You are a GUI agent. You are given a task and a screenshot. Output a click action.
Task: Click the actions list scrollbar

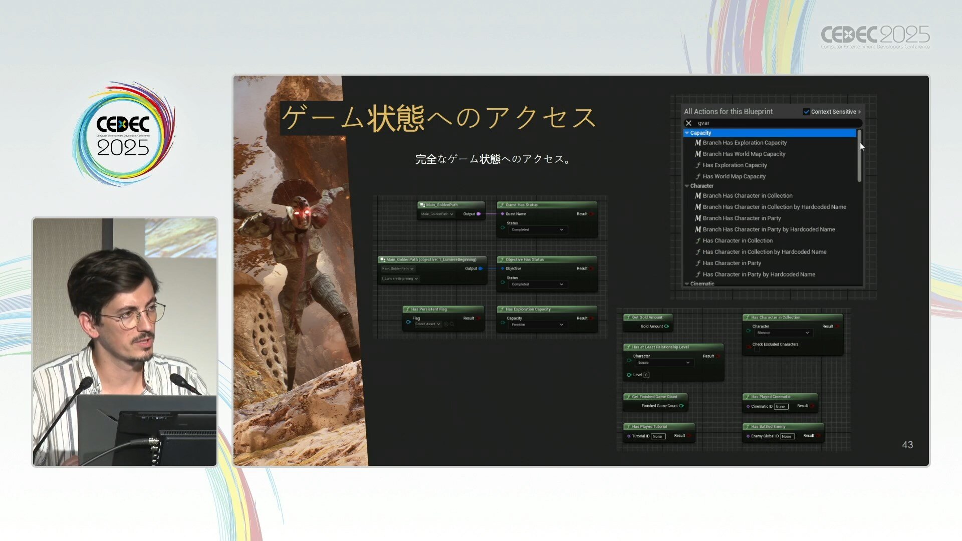pyautogui.click(x=859, y=156)
